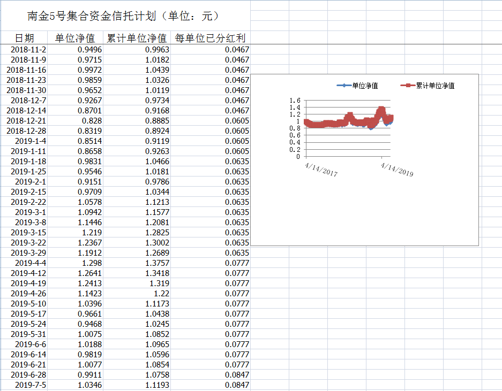
Task: Click the 单位净值 column header
Action: (x=75, y=38)
